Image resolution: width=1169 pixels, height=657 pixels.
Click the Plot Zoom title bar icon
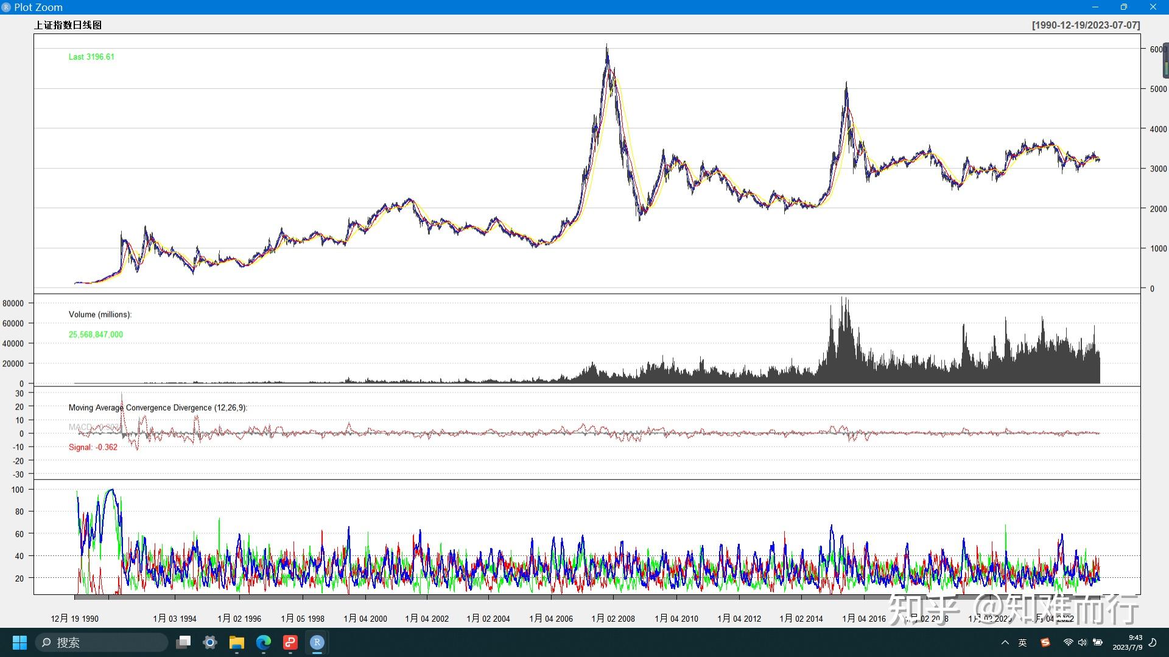(7, 7)
